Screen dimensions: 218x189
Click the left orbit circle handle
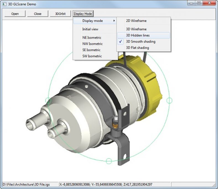click(48, 100)
